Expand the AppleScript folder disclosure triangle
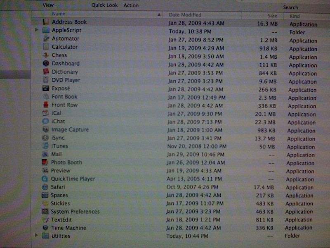 pyautogui.click(x=37, y=30)
